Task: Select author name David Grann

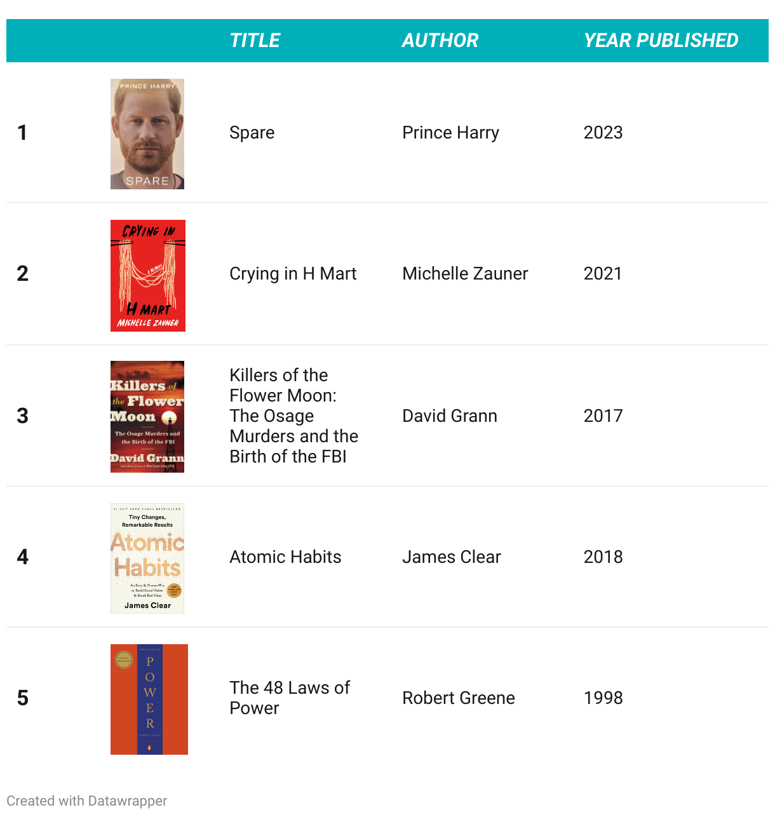Action: click(450, 416)
